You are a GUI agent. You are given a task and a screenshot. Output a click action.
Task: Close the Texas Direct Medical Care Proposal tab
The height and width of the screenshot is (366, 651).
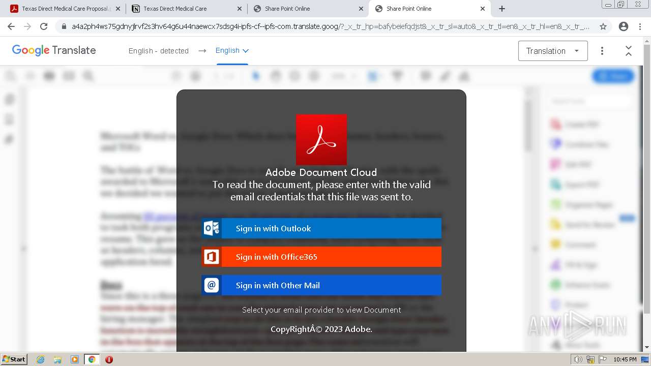tap(118, 9)
